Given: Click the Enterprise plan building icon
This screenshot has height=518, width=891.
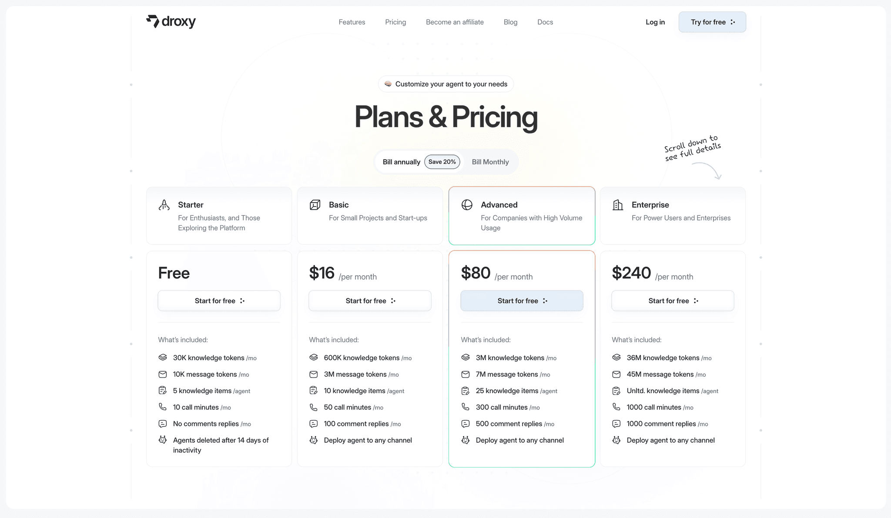Looking at the screenshot, I should [618, 205].
